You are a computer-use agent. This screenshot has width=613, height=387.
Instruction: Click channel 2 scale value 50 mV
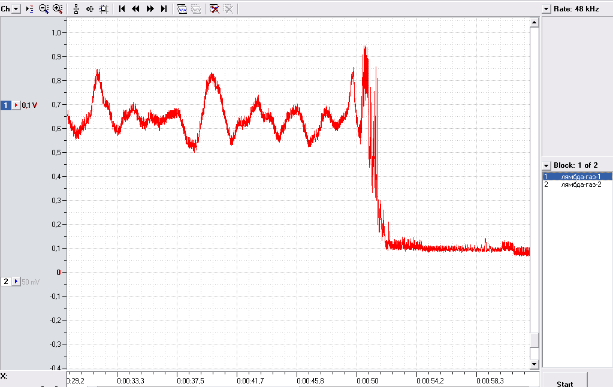pyautogui.click(x=31, y=282)
